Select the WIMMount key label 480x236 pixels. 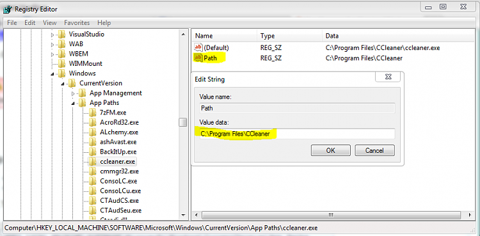tap(85, 64)
